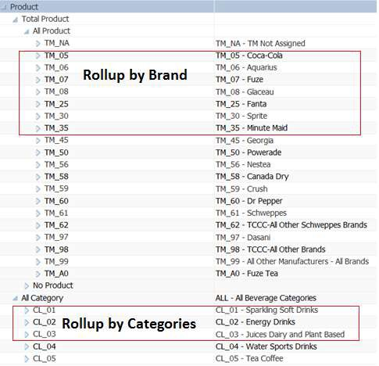379x366 pixels.
Task: Select the TM_50 member name
Action: tap(56, 152)
